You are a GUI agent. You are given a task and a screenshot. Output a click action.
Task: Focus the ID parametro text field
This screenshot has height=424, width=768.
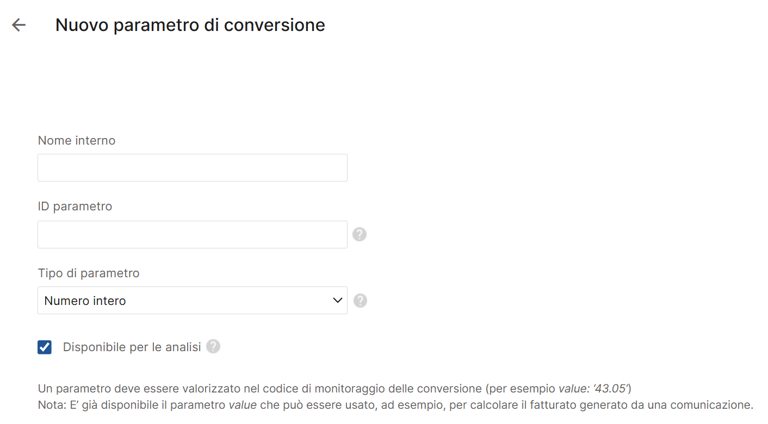pos(192,234)
